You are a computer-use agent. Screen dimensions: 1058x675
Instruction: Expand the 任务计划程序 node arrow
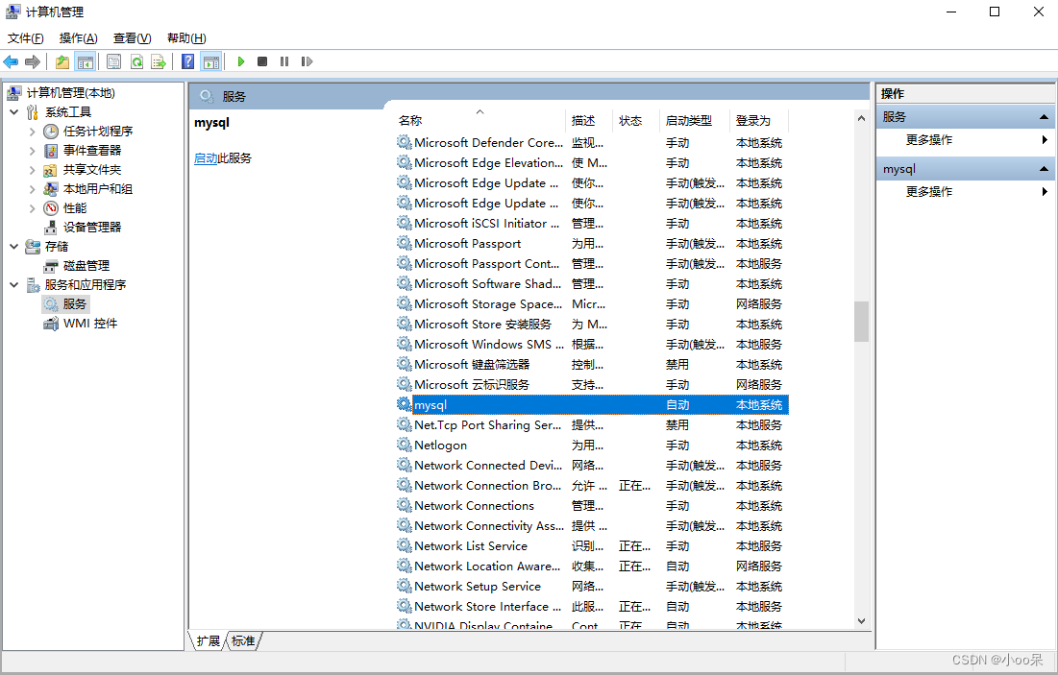[33, 132]
